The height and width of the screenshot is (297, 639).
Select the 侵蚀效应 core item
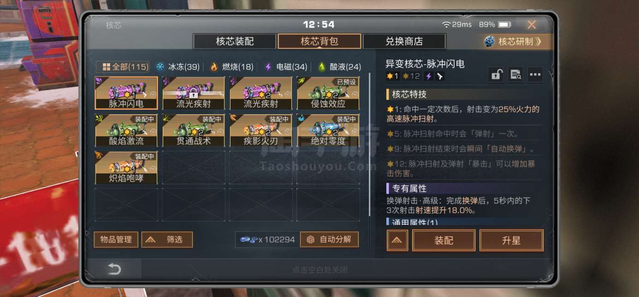click(x=328, y=93)
